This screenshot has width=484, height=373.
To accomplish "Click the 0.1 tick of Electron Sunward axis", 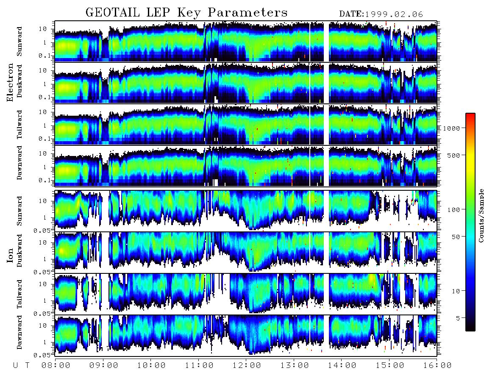I will tap(45, 56).
